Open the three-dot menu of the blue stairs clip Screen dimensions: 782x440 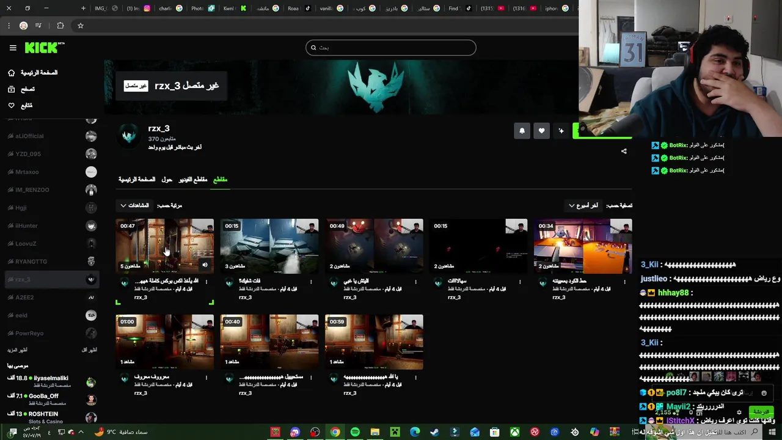coord(311,282)
